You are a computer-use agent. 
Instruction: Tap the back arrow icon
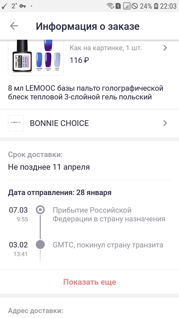[14, 26]
